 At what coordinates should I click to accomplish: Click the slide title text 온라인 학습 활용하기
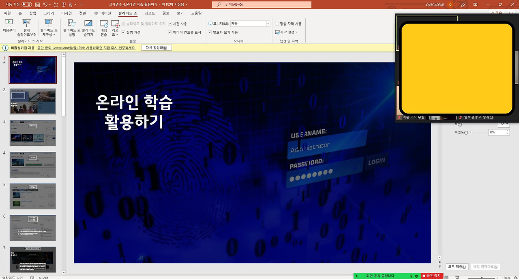(134, 112)
